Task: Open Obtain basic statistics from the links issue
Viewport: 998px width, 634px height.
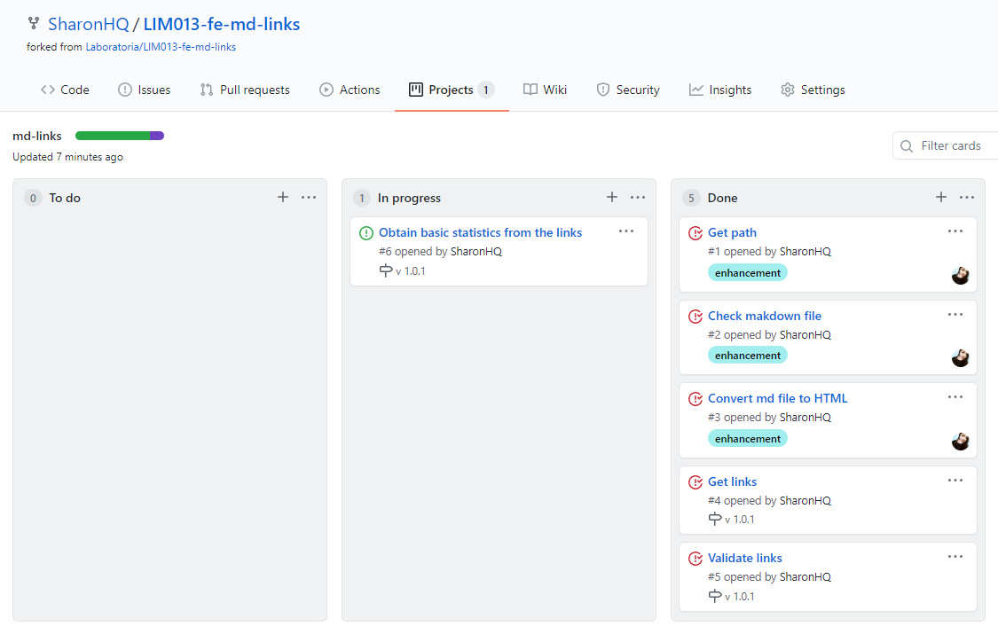Action: pos(481,232)
